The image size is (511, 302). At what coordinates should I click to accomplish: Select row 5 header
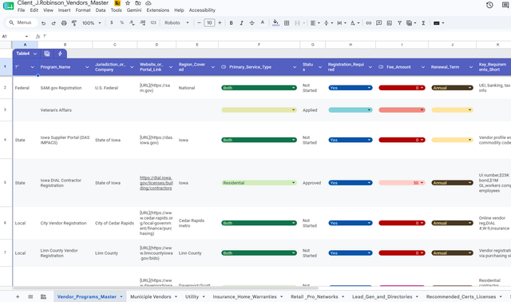(6, 183)
